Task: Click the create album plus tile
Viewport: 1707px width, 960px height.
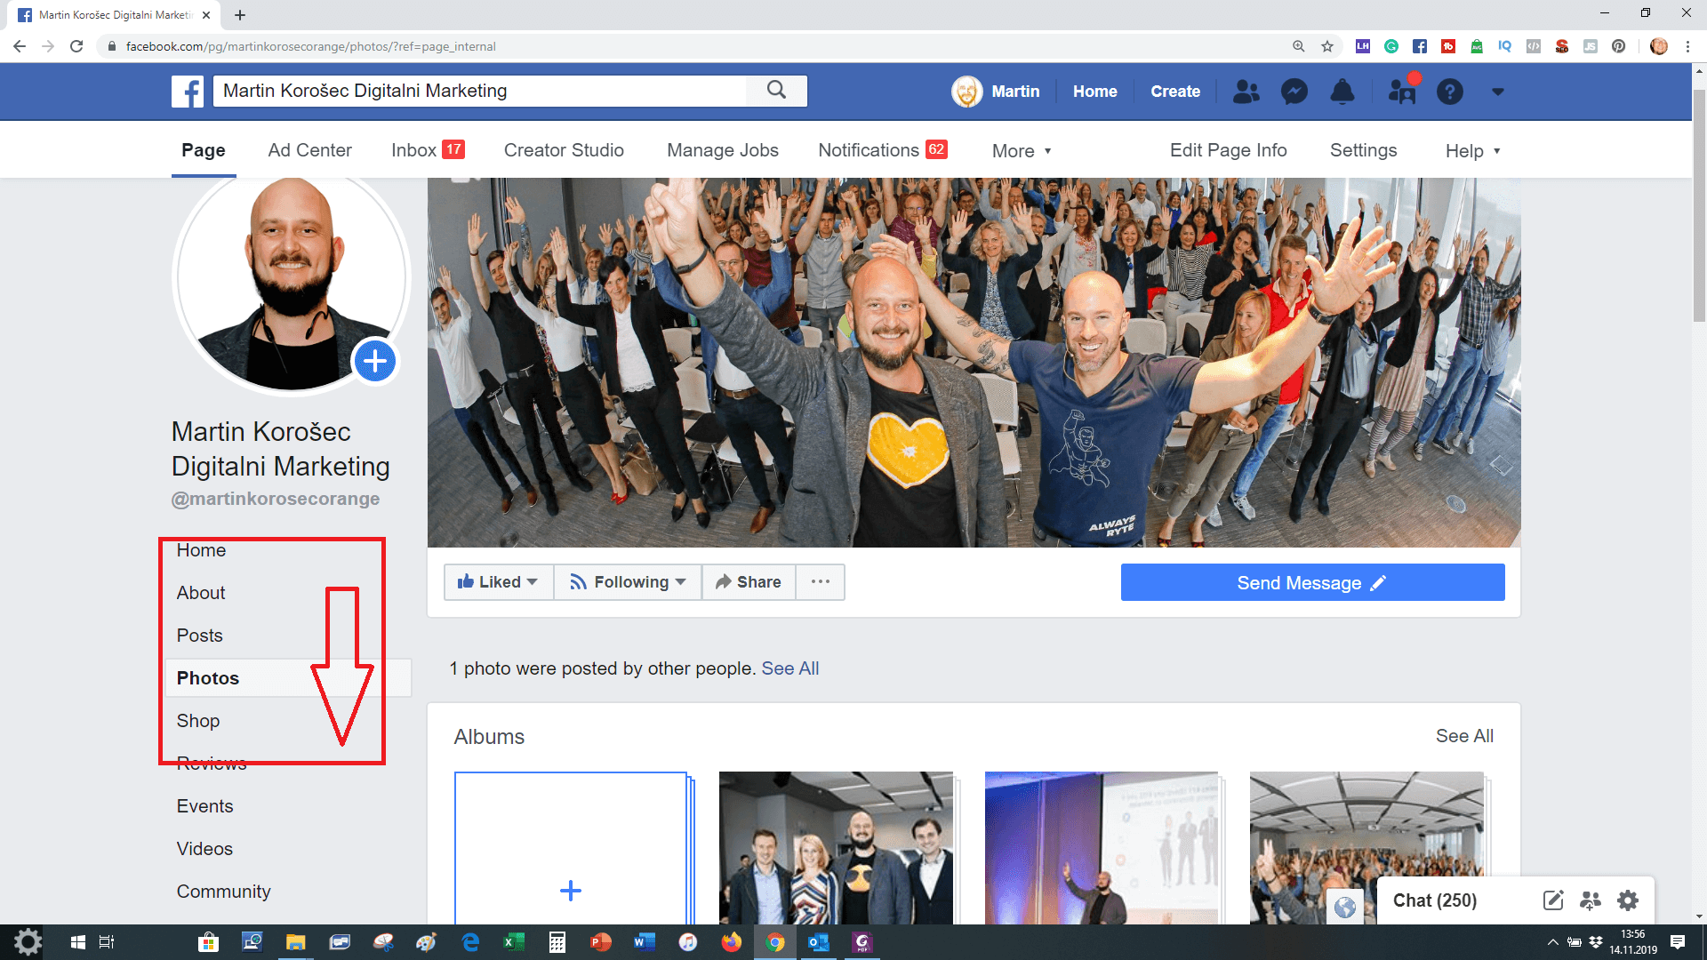Action: coord(571,890)
